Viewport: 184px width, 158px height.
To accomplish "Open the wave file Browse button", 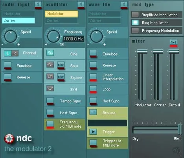I will click(93, 112).
